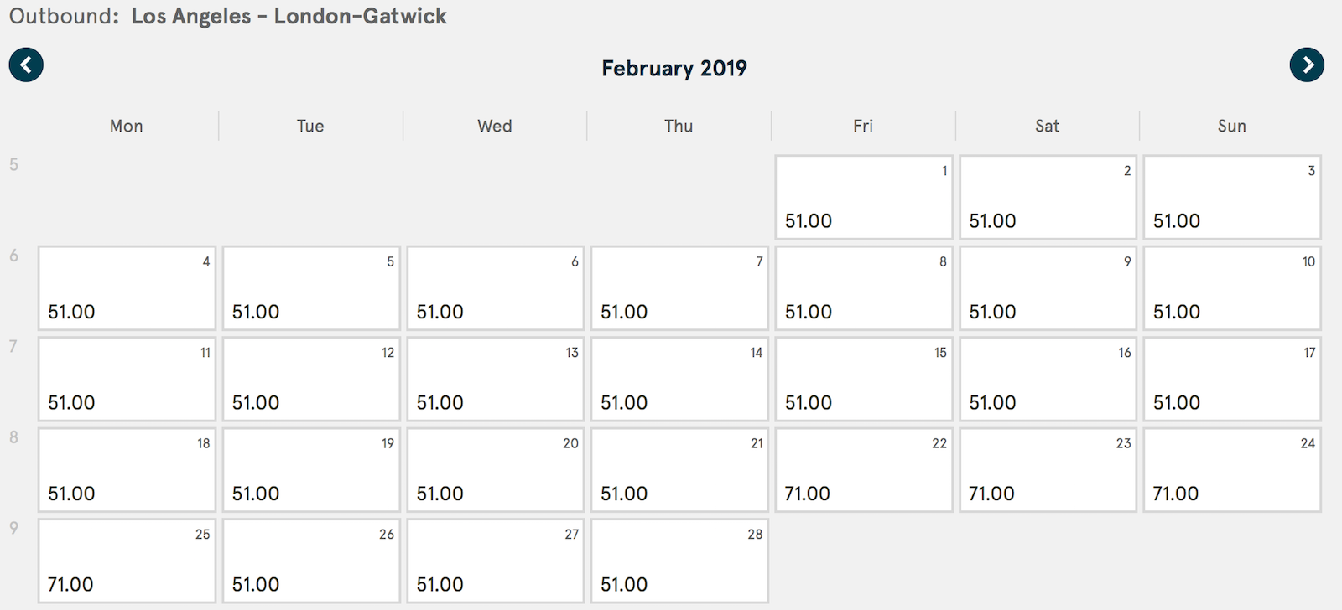1342x610 pixels.
Task: Pick February 14 fare of 51.00
Action: [x=679, y=379]
